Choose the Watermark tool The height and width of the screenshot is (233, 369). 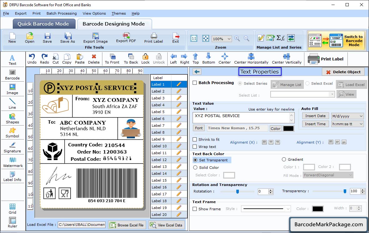13,162
